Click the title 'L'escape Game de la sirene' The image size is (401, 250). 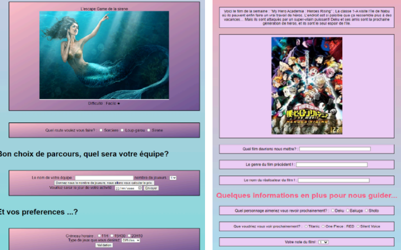(x=104, y=8)
